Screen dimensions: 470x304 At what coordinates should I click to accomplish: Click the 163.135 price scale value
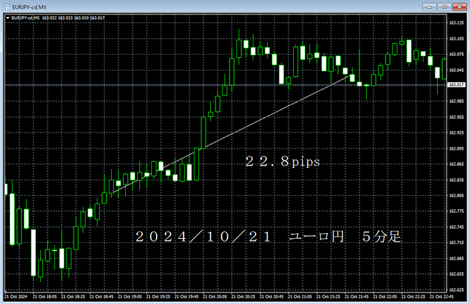point(456,23)
